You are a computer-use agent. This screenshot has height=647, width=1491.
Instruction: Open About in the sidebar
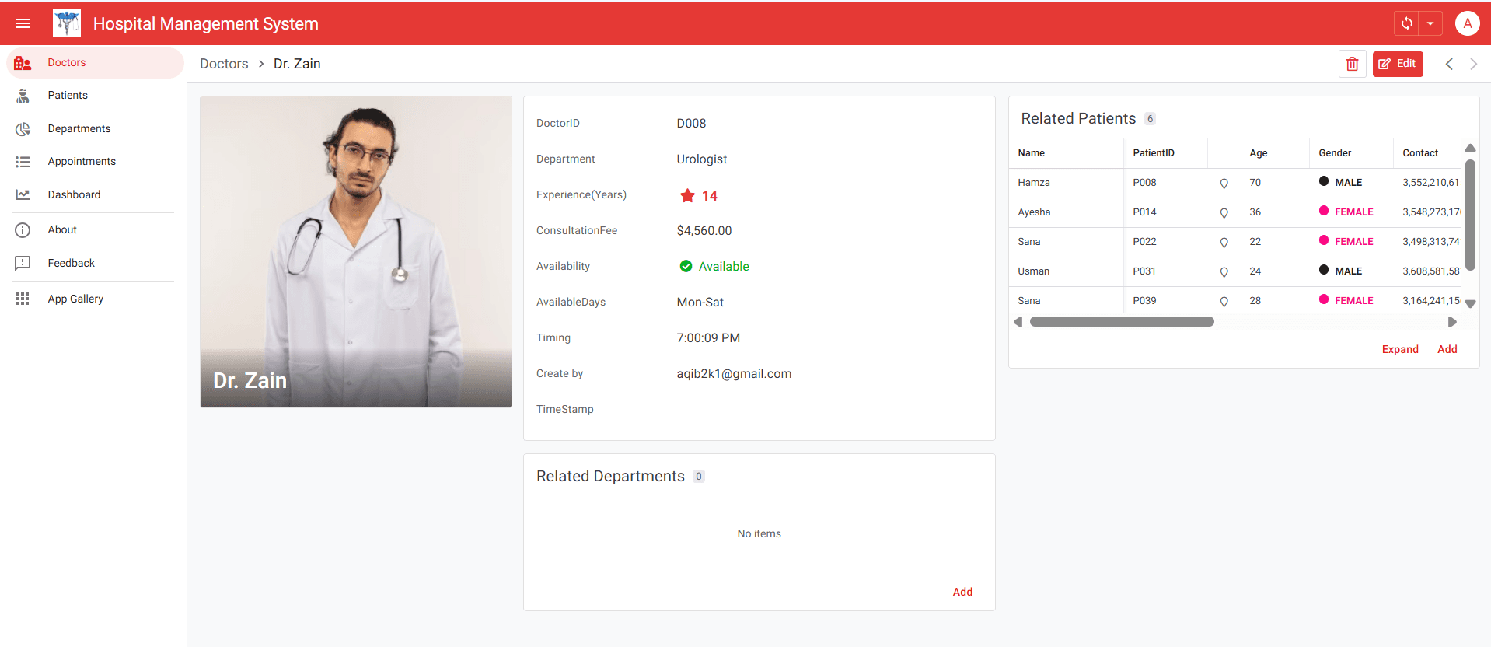pyautogui.click(x=95, y=229)
